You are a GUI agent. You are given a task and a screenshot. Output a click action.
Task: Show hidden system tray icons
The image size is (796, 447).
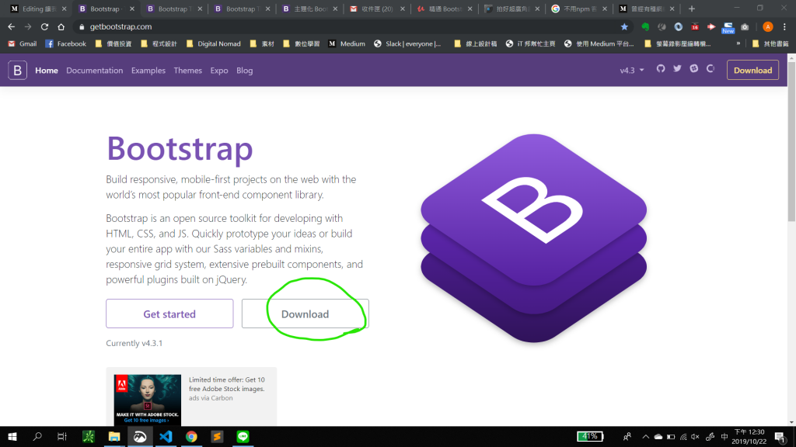(x=646, y=437)
